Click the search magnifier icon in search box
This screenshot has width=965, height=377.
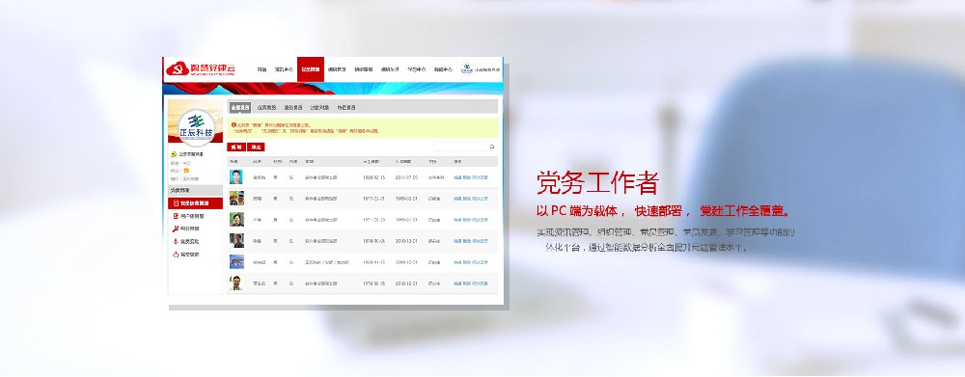point(491,147)
